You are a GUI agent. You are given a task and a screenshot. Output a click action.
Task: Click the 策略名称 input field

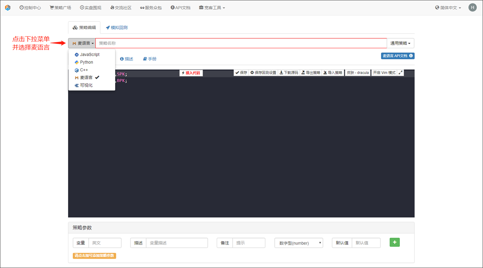[241, 43]
